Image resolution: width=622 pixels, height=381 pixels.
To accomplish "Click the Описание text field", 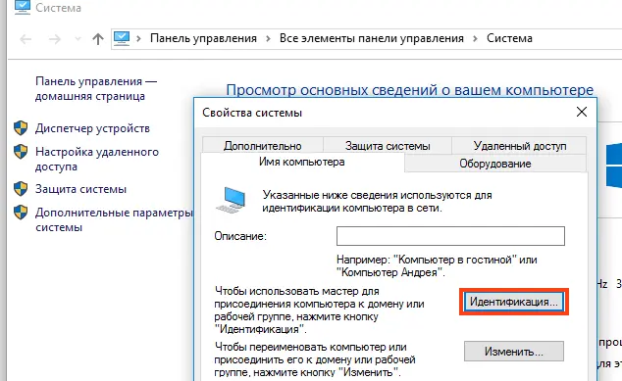I will (450, 236).
